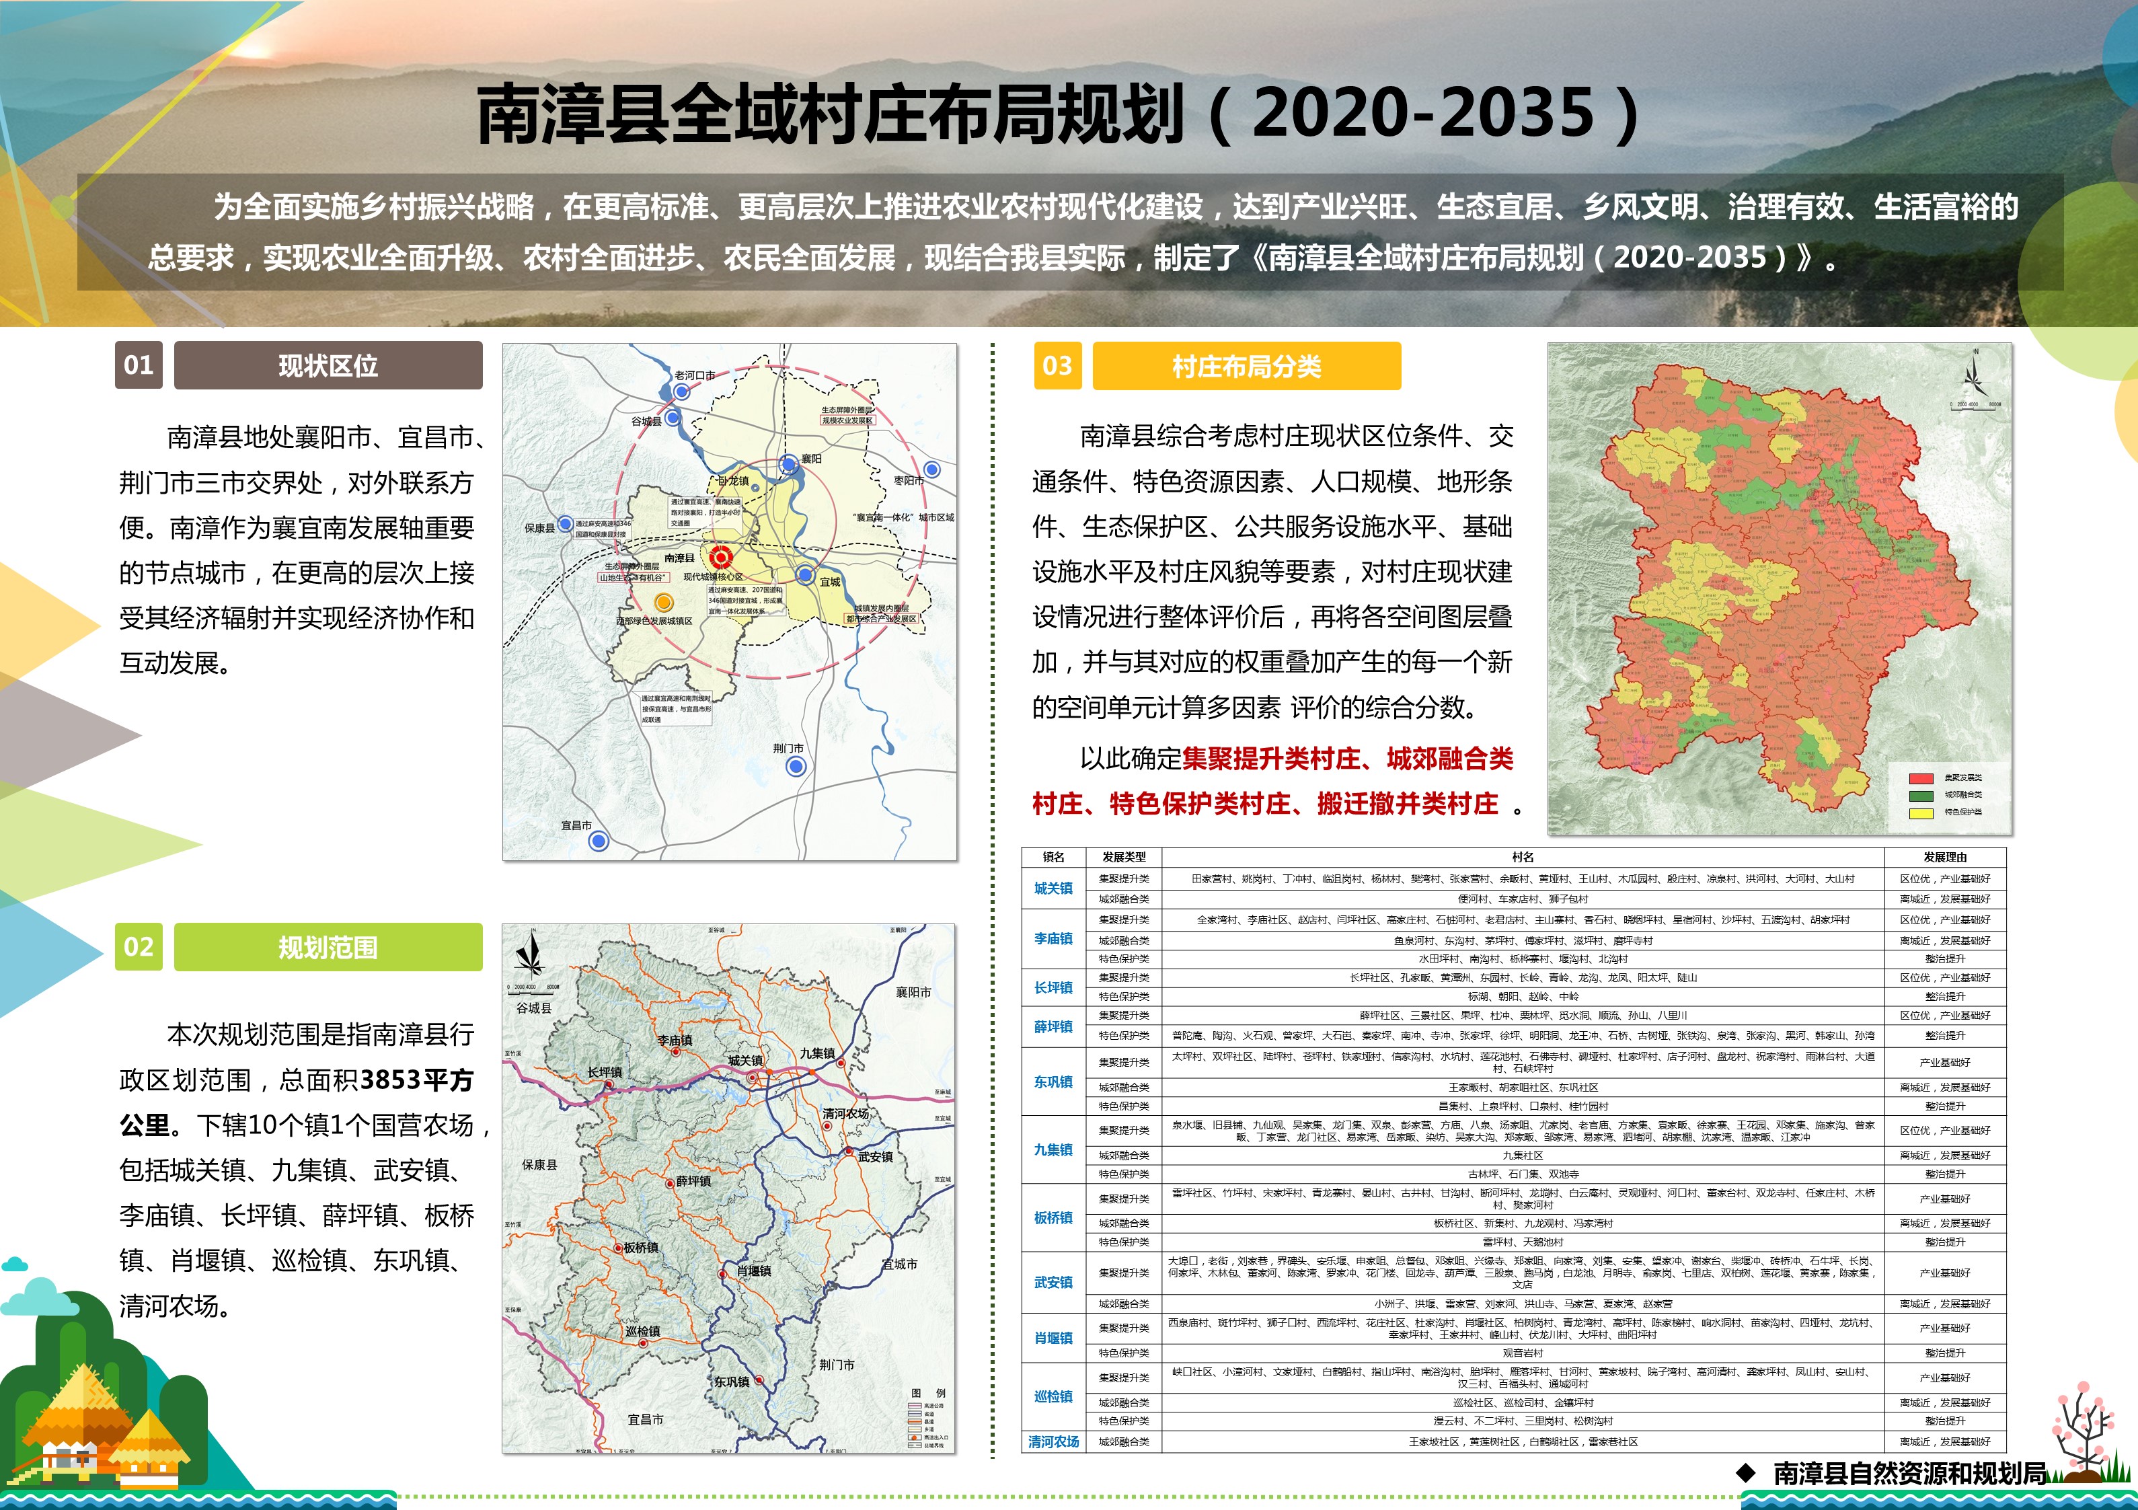Open the colored village classification map
Screen dimensions: 2138x1510
tap(1780, 589)
